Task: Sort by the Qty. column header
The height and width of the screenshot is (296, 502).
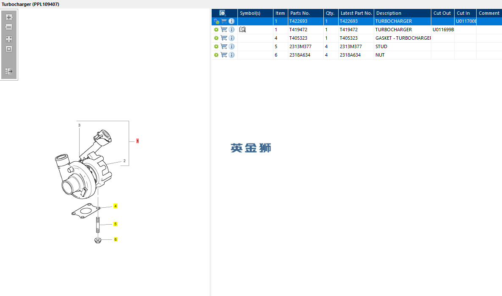Action: point(331,13)
